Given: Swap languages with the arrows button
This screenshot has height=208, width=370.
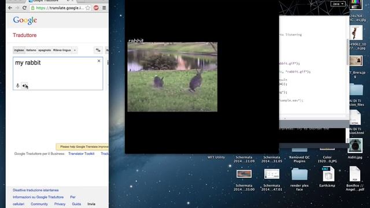Looking at the screenshot, I should [x=98, y=50].
